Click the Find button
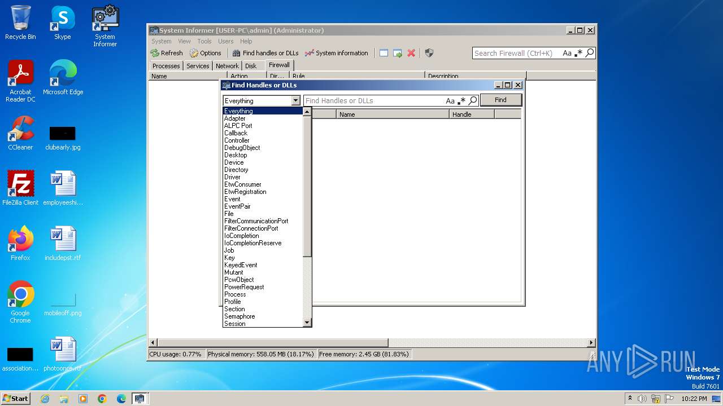Screen dimensions: 723x406 500,100
